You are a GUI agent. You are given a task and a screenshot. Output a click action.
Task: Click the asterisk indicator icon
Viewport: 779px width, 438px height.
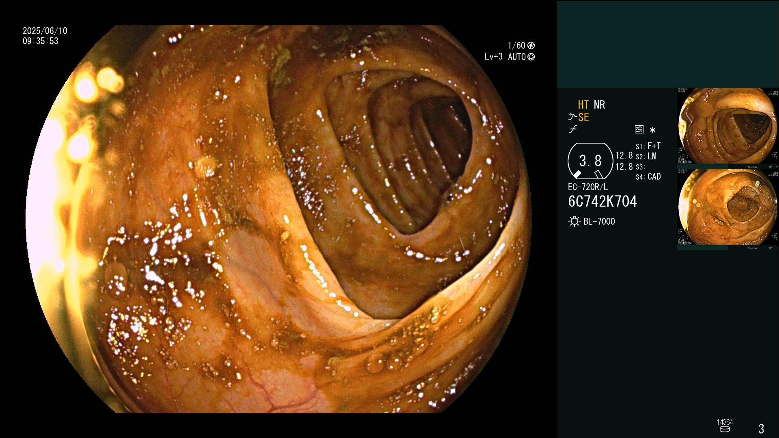coord(652,130)
